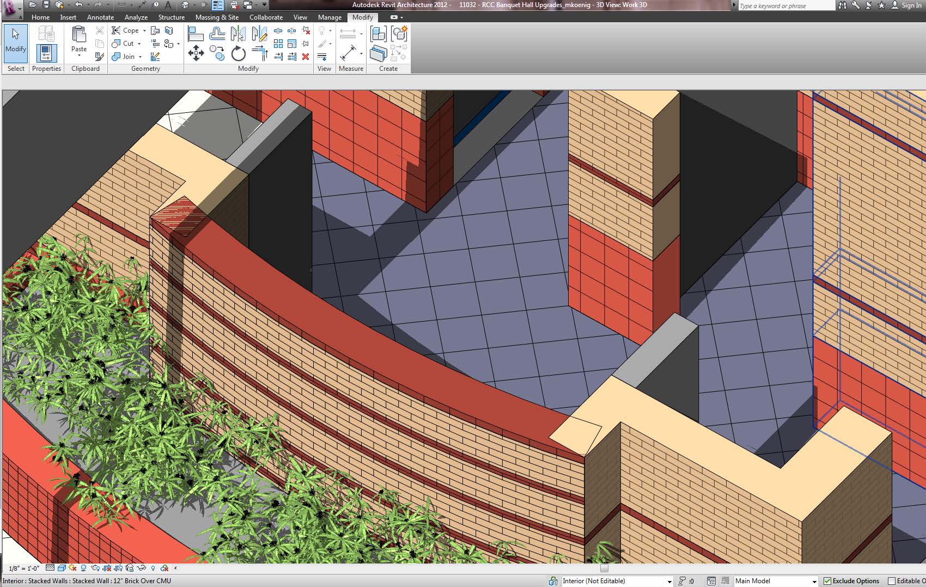Click the Match Type Properties paintbrush icon

pos(99,56)
